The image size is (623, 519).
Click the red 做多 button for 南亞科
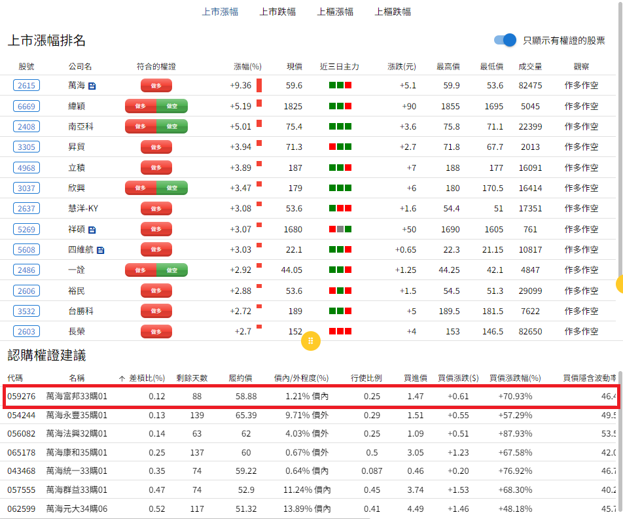coord(141,126)
